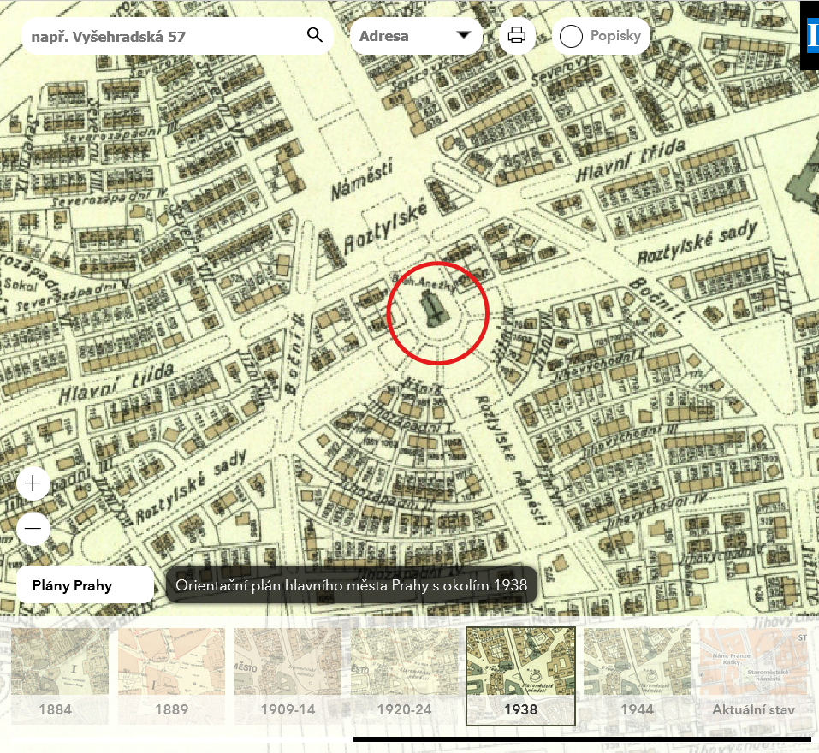
Task: Click the blue logo at the top-right edge
Action: [812, 35]
